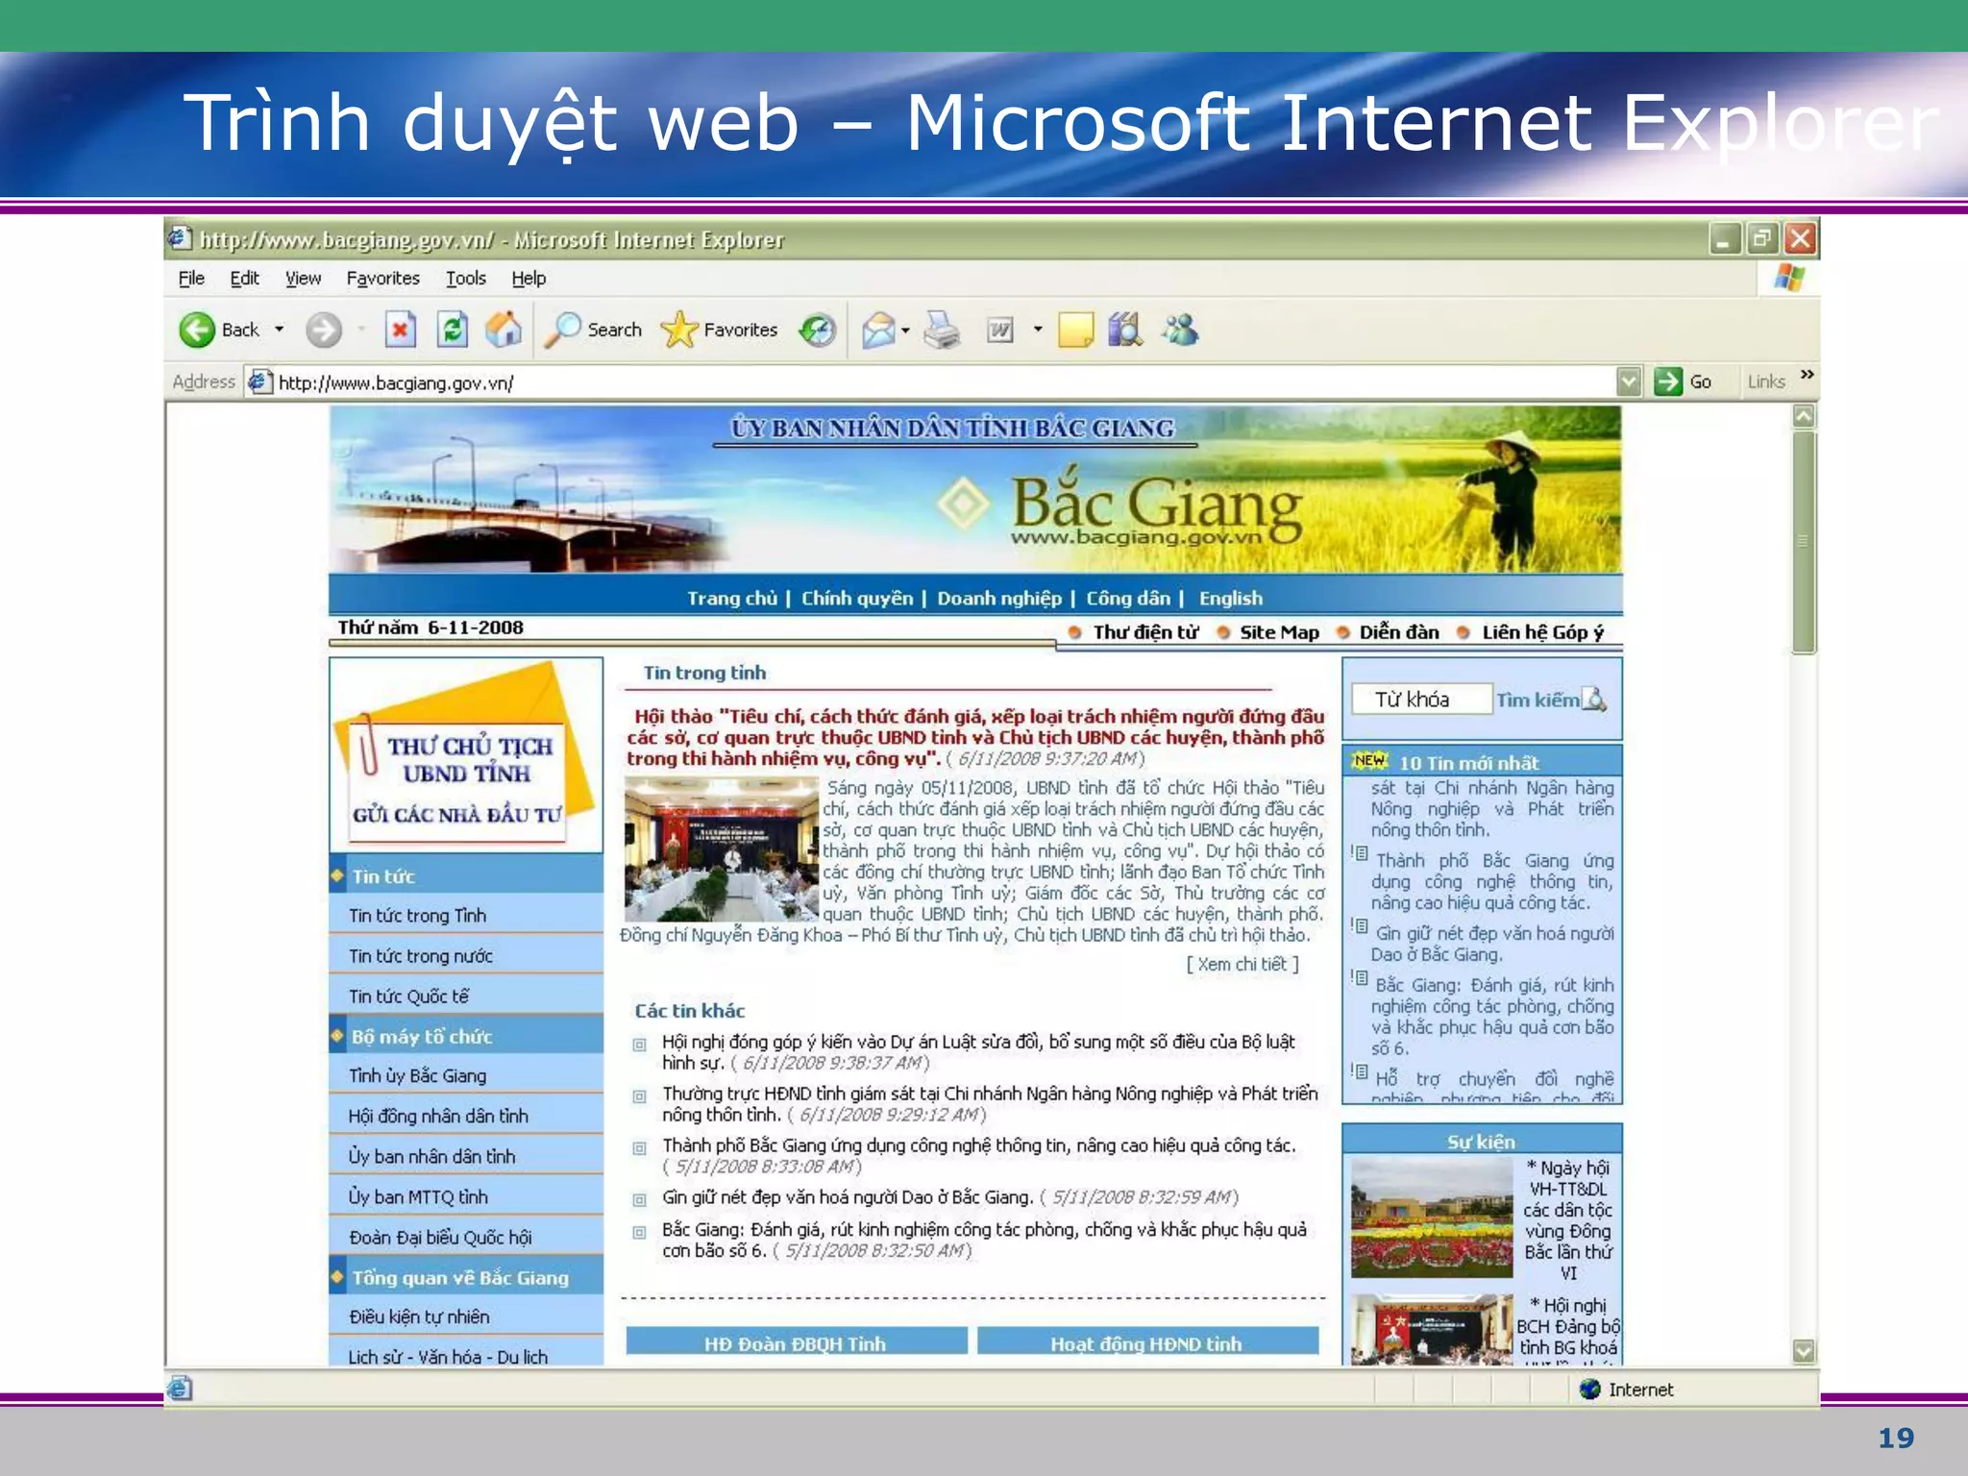
Task: Open the Research books icon
Action: pos(1126,331)
